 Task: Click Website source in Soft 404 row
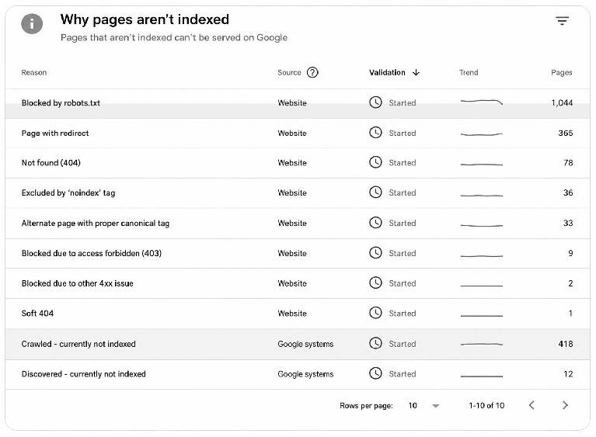point(292,314)
